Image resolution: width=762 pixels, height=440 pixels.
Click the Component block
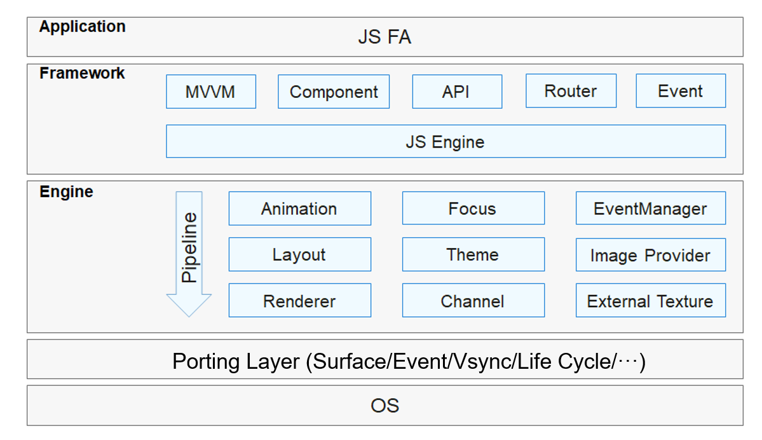click(334, 92)
